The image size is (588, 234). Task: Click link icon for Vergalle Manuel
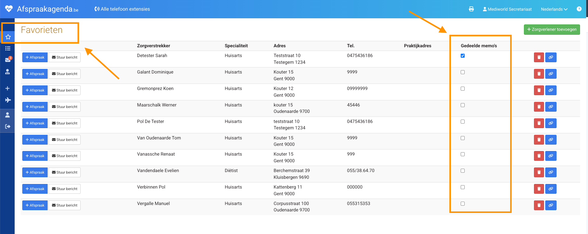tap(551, 205)
